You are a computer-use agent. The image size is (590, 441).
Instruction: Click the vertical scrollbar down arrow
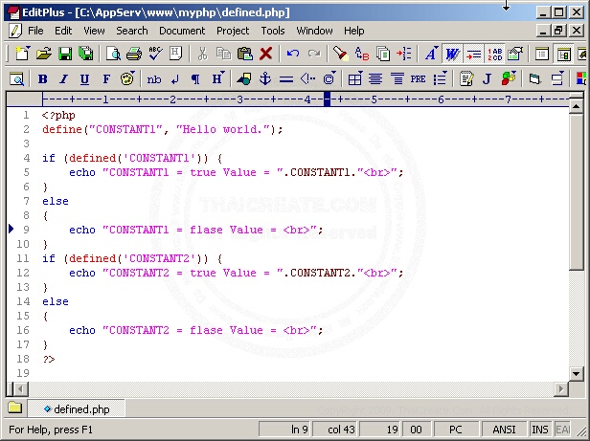coord(578,373)
